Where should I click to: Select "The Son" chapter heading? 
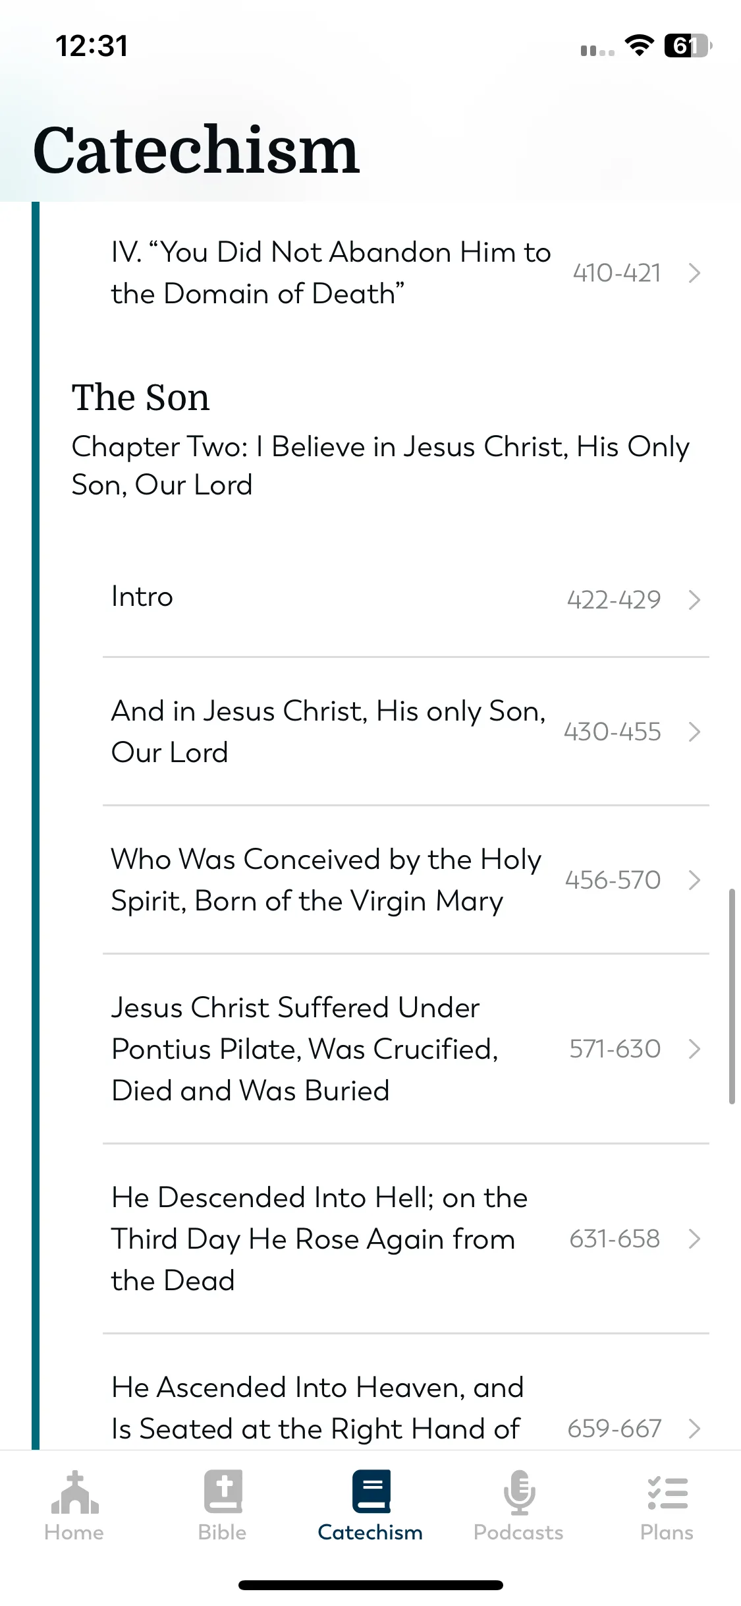coord(140,398)
